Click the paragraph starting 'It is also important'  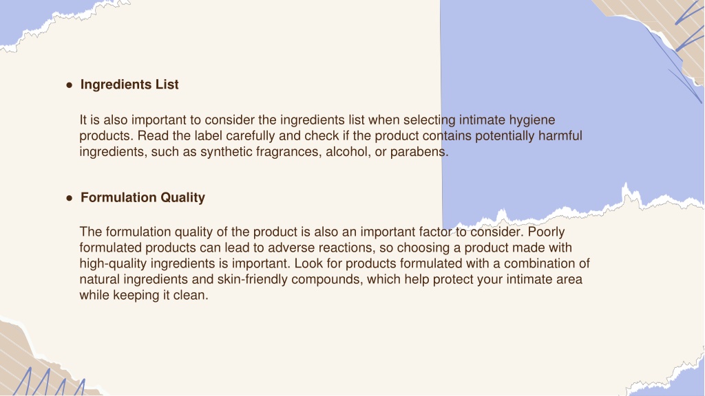click(331, 135)
